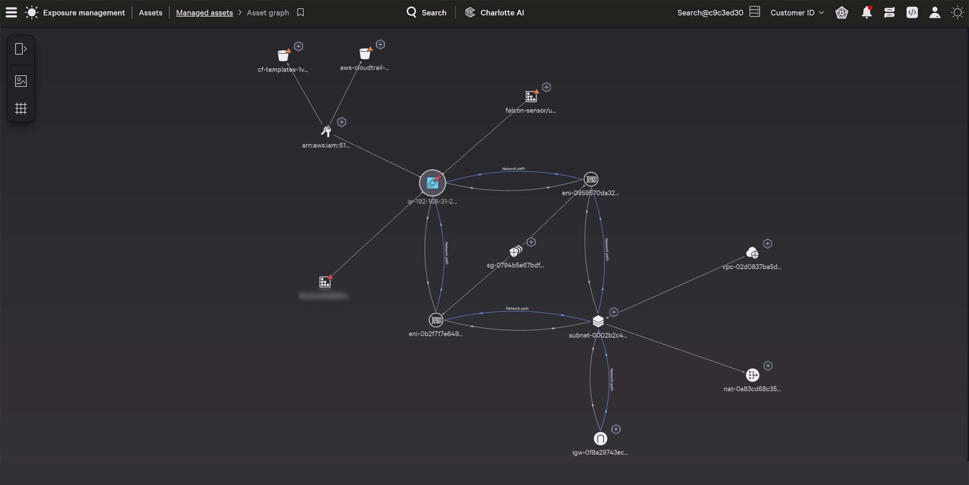The height and width of the screenshot is (485, 969).
Task: Expand the aws-cloudtrail node plus button
Action: pyautogui.click(x=380, y=44)
